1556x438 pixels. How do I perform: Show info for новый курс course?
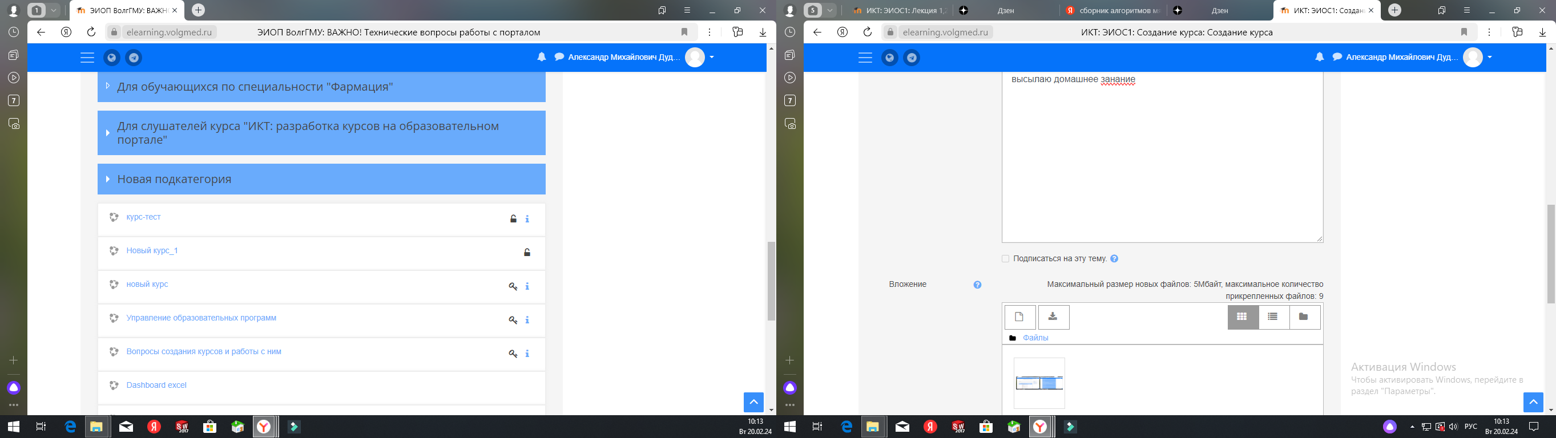click(527, 286)
